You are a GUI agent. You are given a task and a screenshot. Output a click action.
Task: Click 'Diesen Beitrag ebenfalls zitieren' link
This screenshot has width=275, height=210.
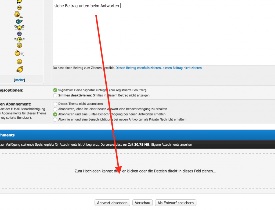tap(138, 68)
